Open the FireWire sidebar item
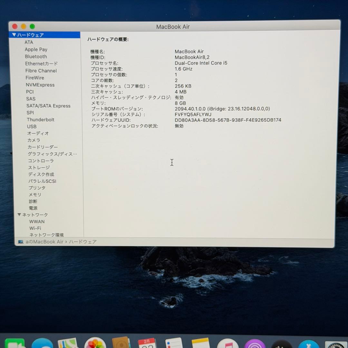The height and width of the screenshot is (348, 348). coord(35,78)
